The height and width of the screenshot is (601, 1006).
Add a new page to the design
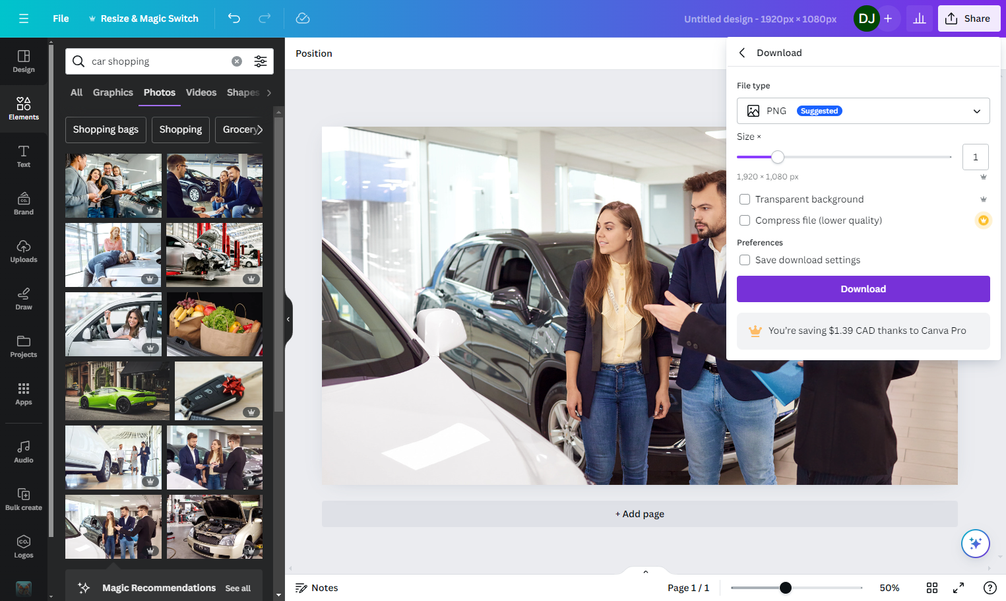point(640,514)
